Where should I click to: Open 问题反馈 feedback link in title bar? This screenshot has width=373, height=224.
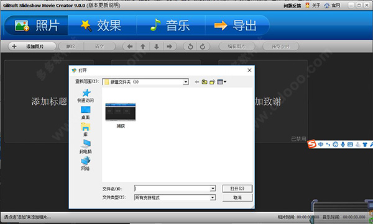tap(292, 6)
